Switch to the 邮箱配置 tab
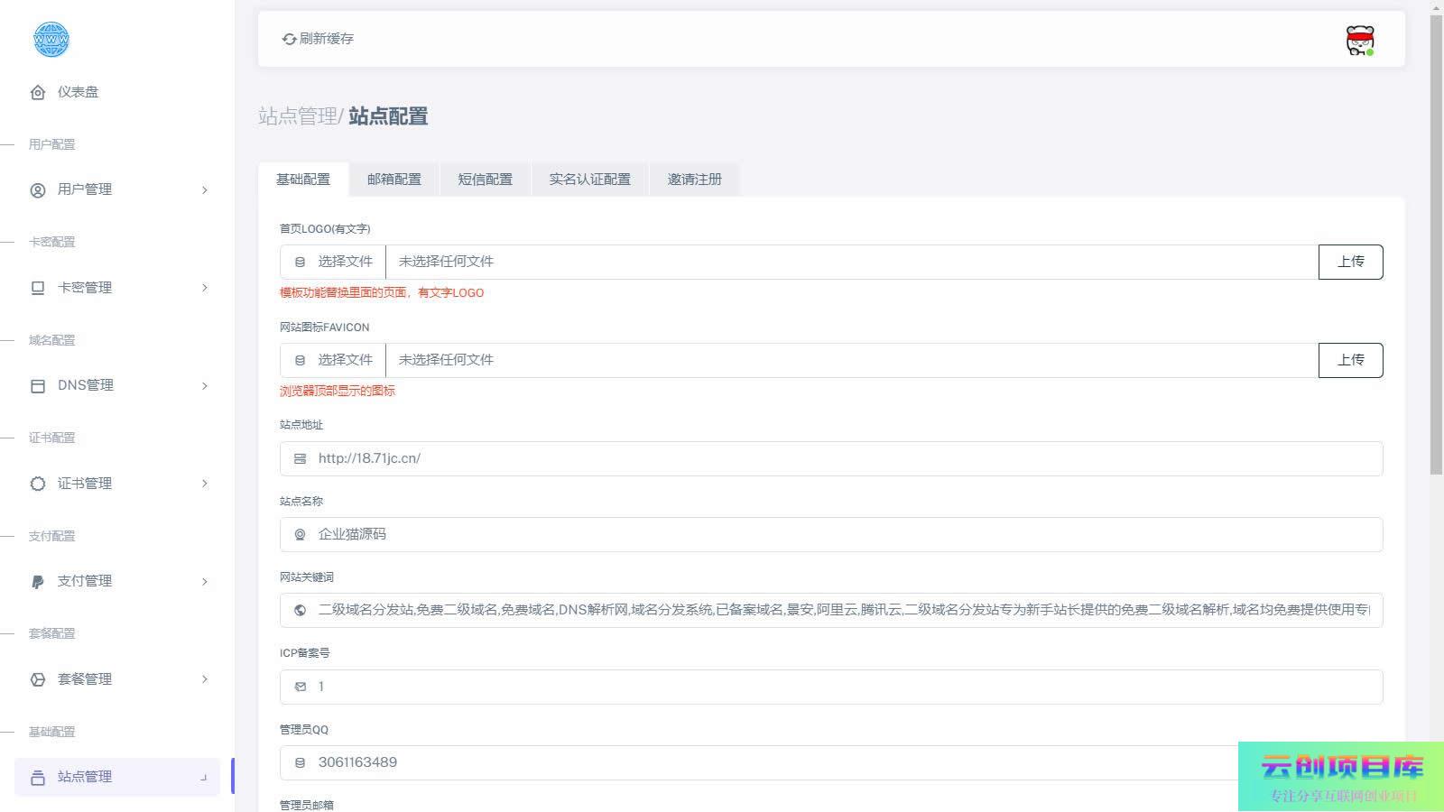 393,180
